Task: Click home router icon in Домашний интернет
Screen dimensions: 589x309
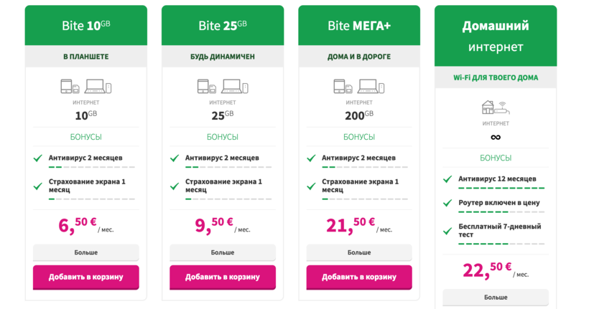Action: tap(495, 108)
